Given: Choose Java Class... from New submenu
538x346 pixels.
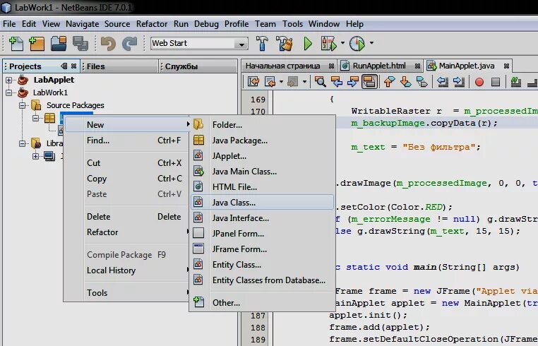Looking at the screenshot, I should click(262, 203).
